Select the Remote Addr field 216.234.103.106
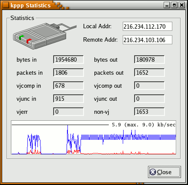Image resolution: width=188 pixels, height=185 pixels. tap(148, 40)
